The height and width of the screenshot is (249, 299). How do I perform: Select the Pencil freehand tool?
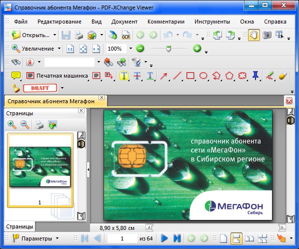pos(269,76)
